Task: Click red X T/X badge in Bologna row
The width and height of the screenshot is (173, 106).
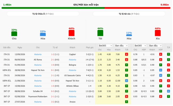Action: [x=168, y=65]
